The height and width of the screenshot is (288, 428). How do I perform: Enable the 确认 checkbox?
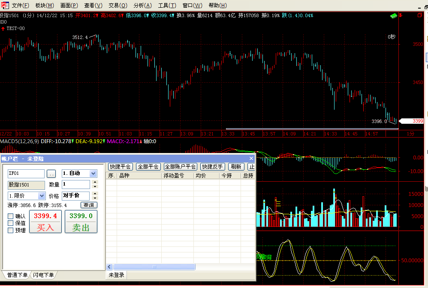tap(11, 216)
